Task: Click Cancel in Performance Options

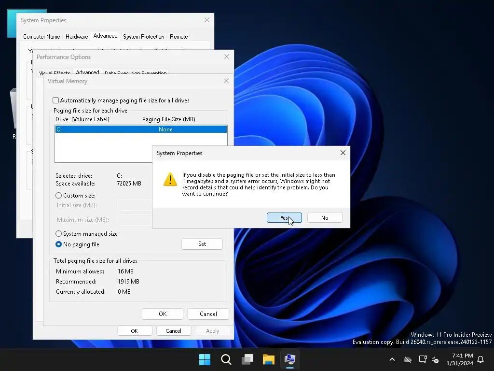Action: pyautogui.click(x=173, y=330)
